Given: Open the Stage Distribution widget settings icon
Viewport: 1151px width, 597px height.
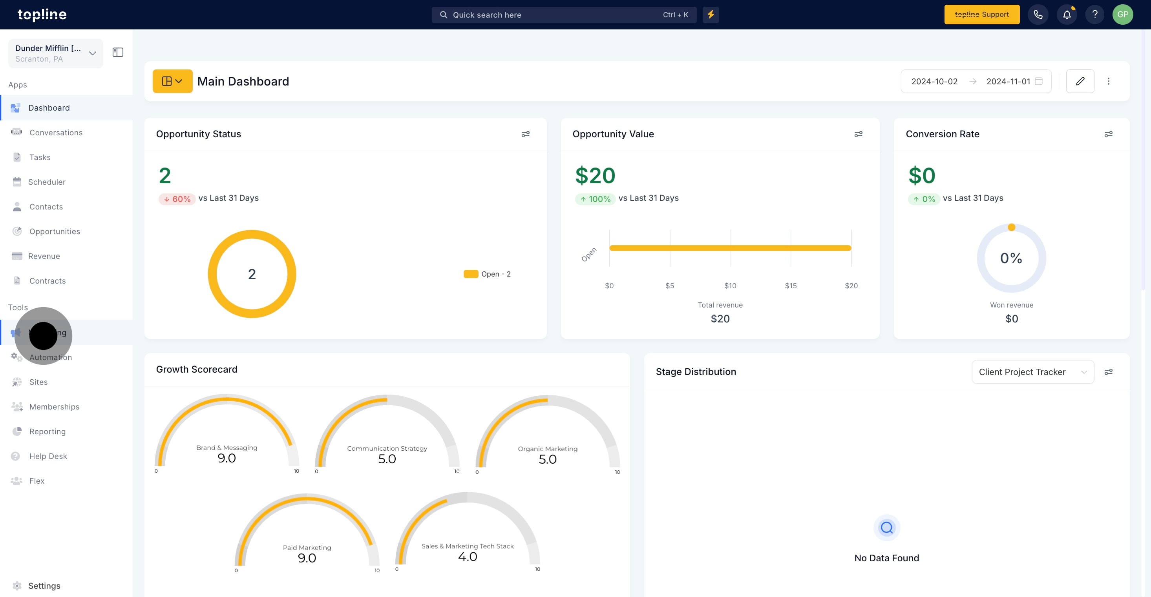Looking at the screenshot, I should pyautogui.click(x=1108, y=372).
